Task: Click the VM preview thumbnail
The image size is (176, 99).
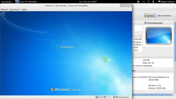Action: coord(159,35)
